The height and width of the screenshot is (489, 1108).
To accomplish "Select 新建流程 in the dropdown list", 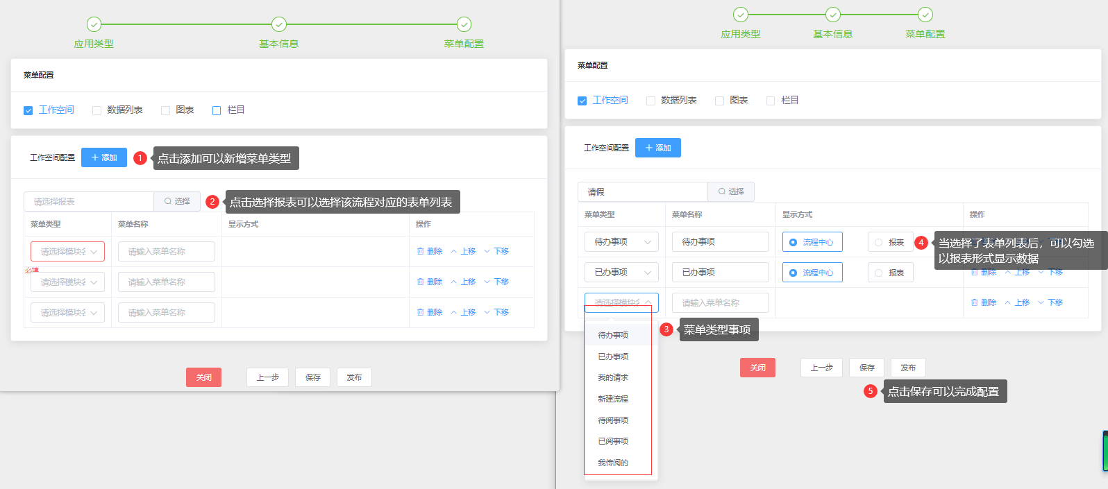I will click(613, 399).
